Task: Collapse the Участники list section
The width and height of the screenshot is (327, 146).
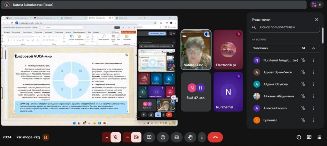Action: 314,48
